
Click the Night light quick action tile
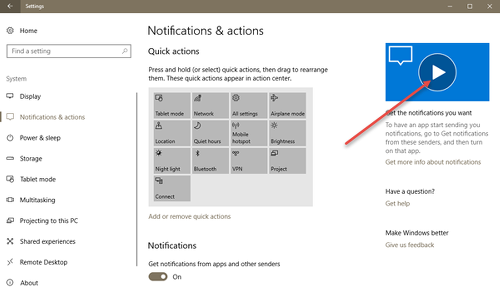click(172, 161)
